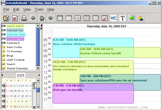Click the TV Providers folder icon
Viewport: 162px width, 110px height.
click(x=3, y=51)
